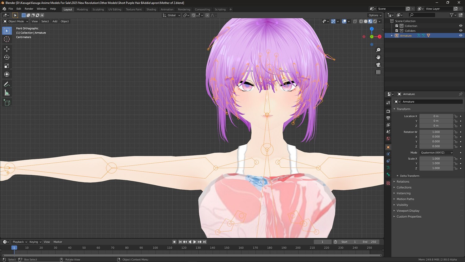Activate the Measure tool
Image resolution: width=465 pixels, height=262 pixels.
(7, 93)
